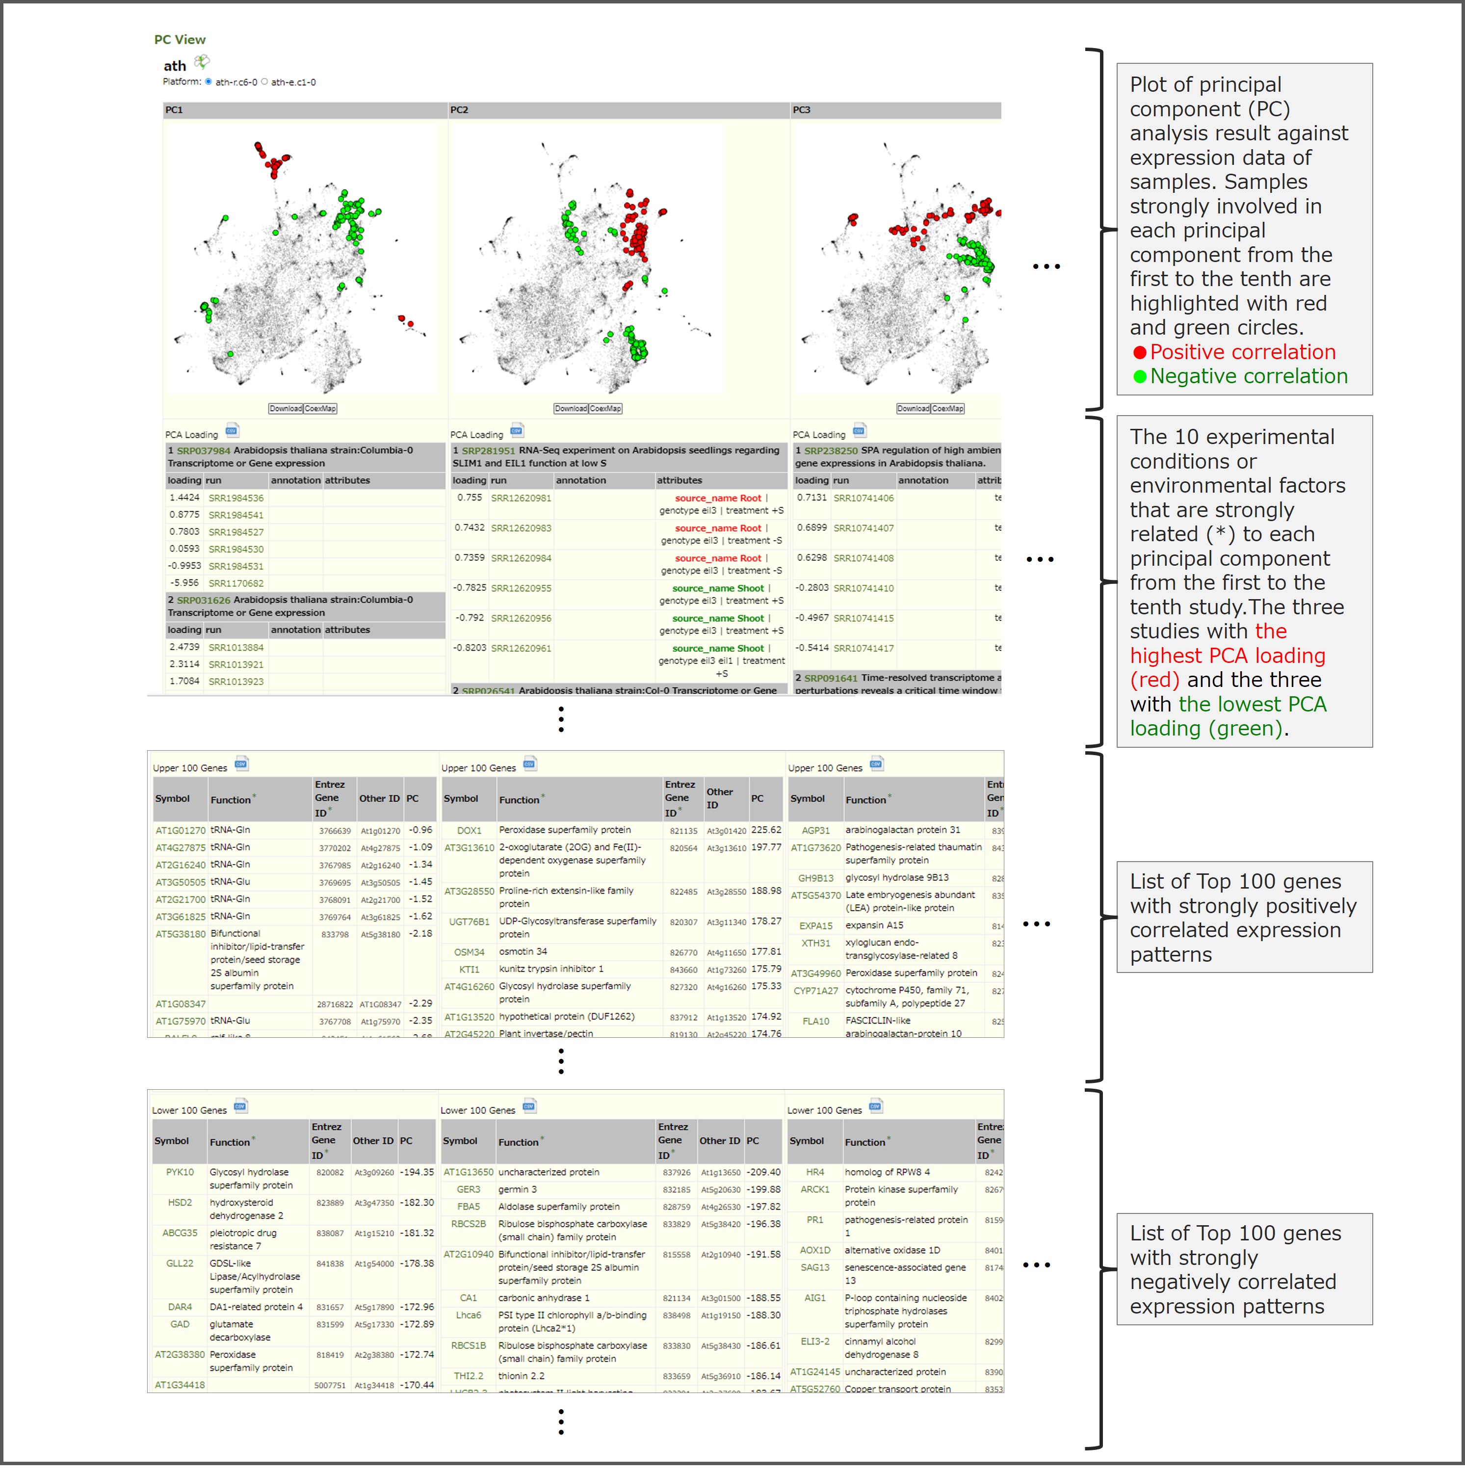Open the SRP037984 study link
The width and height of the screenshot is (1465, 1473).
[204, 451]
